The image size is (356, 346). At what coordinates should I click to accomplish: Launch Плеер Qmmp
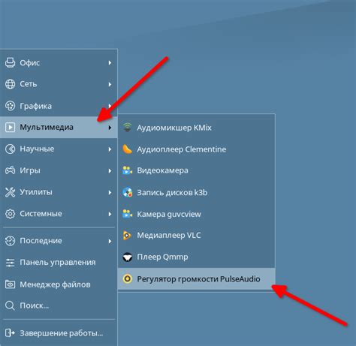coord(197,257)
